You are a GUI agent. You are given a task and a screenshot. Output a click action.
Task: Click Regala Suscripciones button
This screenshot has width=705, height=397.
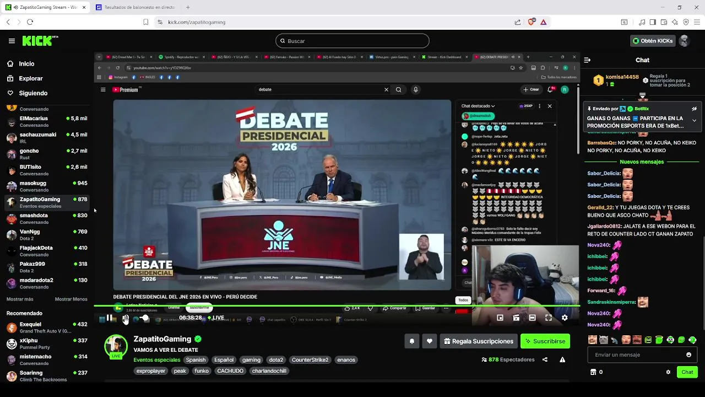point(478,341)
